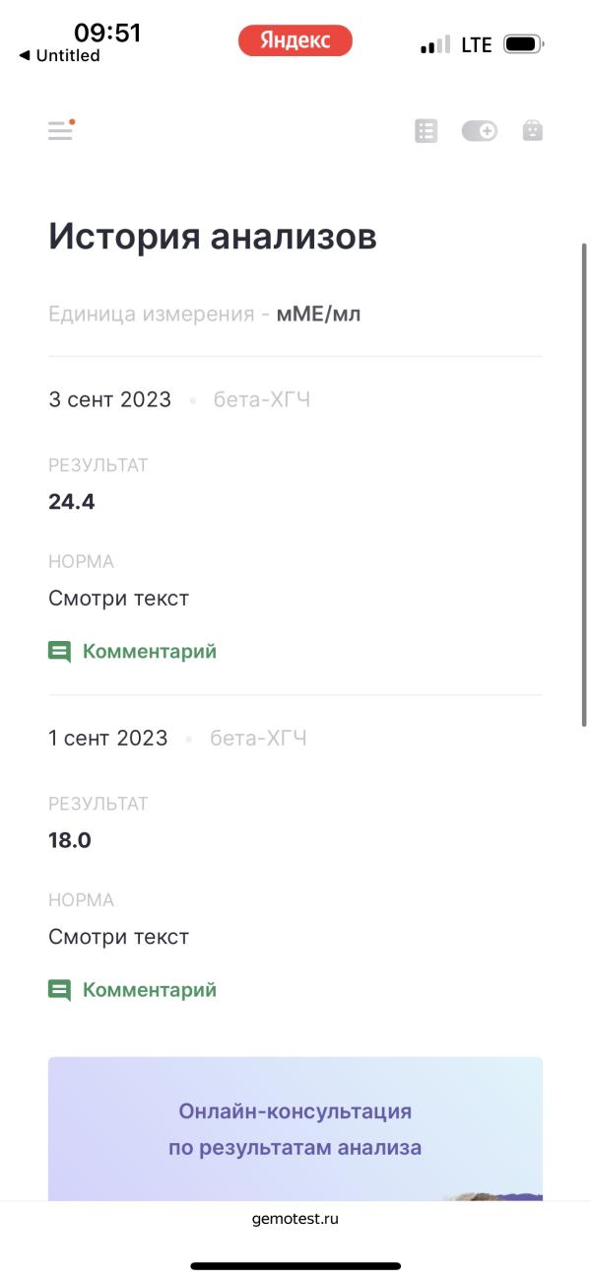591x1282 pixels.
Task: Select the 1 сент 2023 бета-ХГЧ entry
Action: (177, 738)
